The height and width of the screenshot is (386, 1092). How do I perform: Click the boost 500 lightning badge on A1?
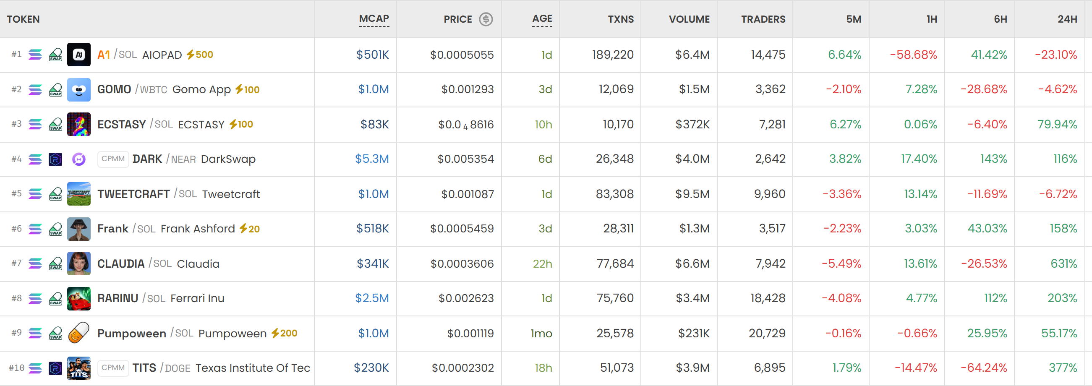200,55
